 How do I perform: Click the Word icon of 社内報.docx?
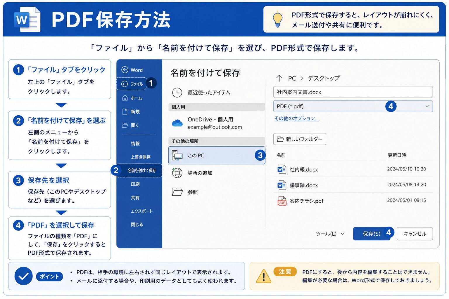[x=282, y=169]
